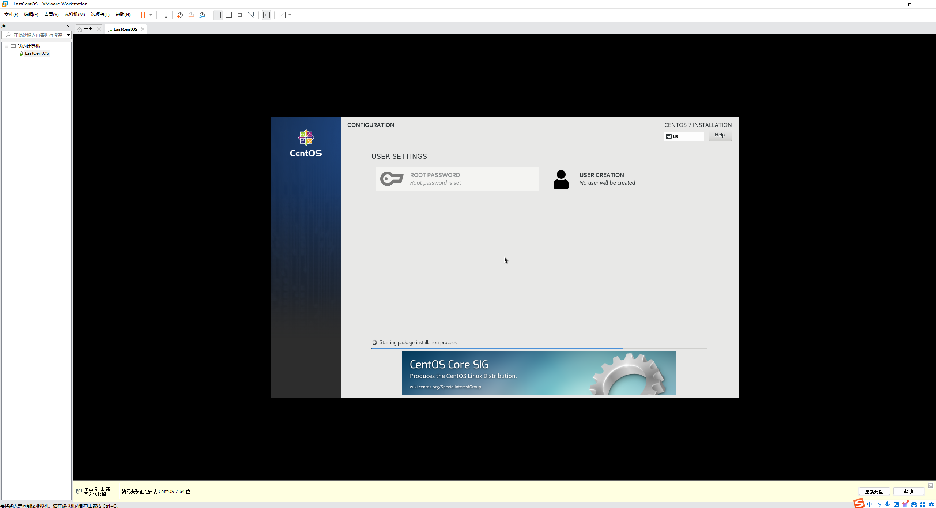Send Ctrl+Alt+Del to the virtual machine
936x508 pixels.
(165, 15)
